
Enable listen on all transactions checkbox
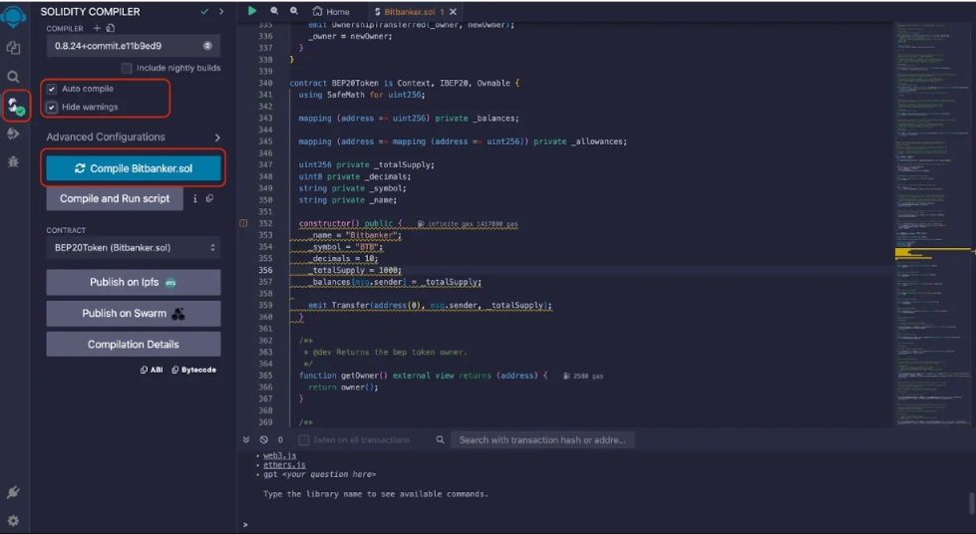[304, 440]
